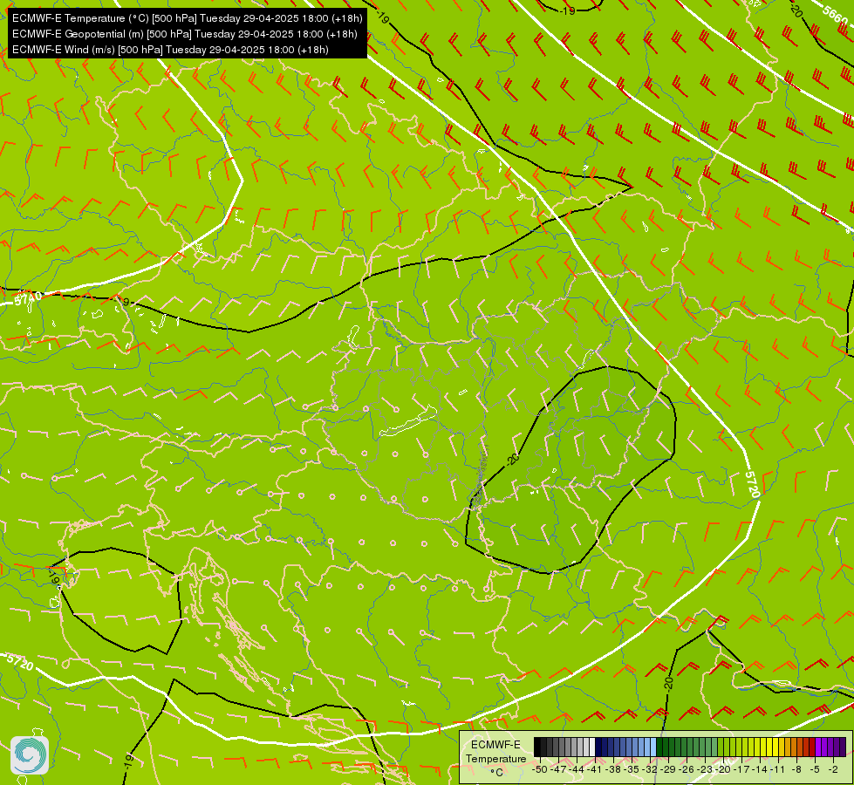Viewport: 854px width, 785px height.
Task: Click the 5660 geopotential contour label
Action: 835,15
